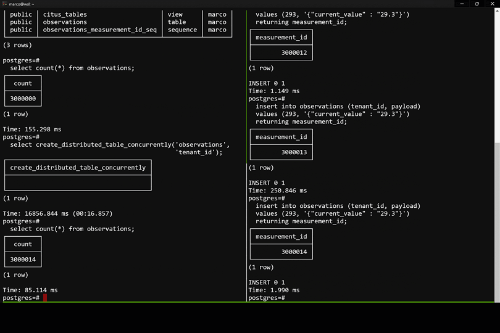500x333 pixels.
Task: Click the bottom right pane postgres=# prompt
Action: 267,298
